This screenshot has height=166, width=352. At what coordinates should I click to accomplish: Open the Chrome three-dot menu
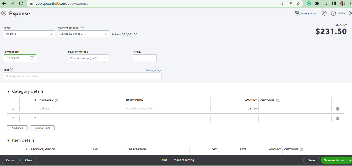(x=350, y=3)
